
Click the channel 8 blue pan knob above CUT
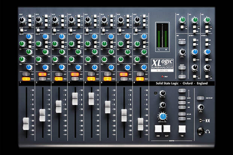[x=144, y=67]
